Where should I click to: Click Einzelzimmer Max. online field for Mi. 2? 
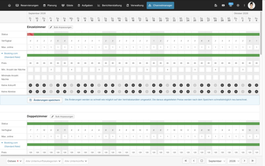click(x=37, y=47)
